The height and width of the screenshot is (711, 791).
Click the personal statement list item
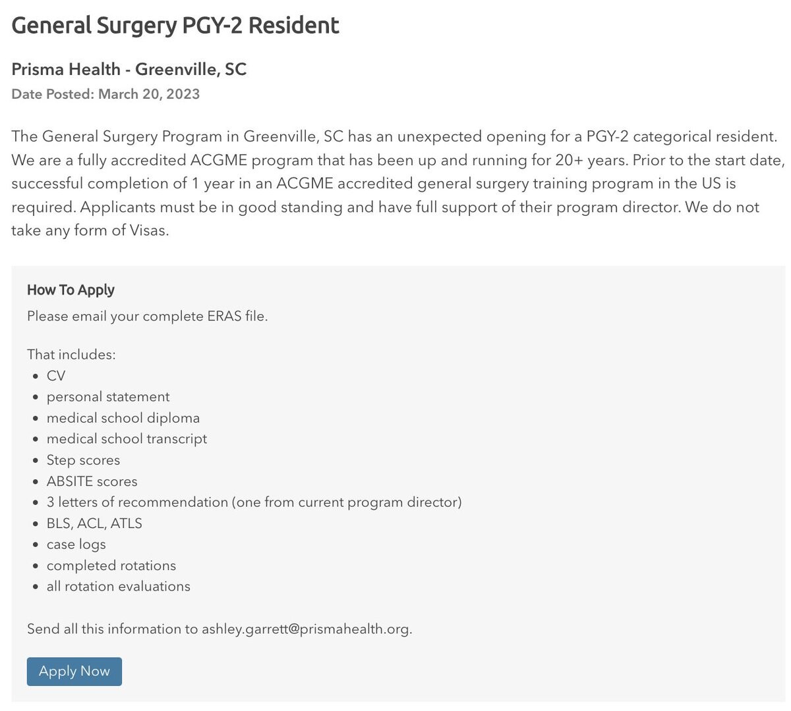click(x=108, y=397)
